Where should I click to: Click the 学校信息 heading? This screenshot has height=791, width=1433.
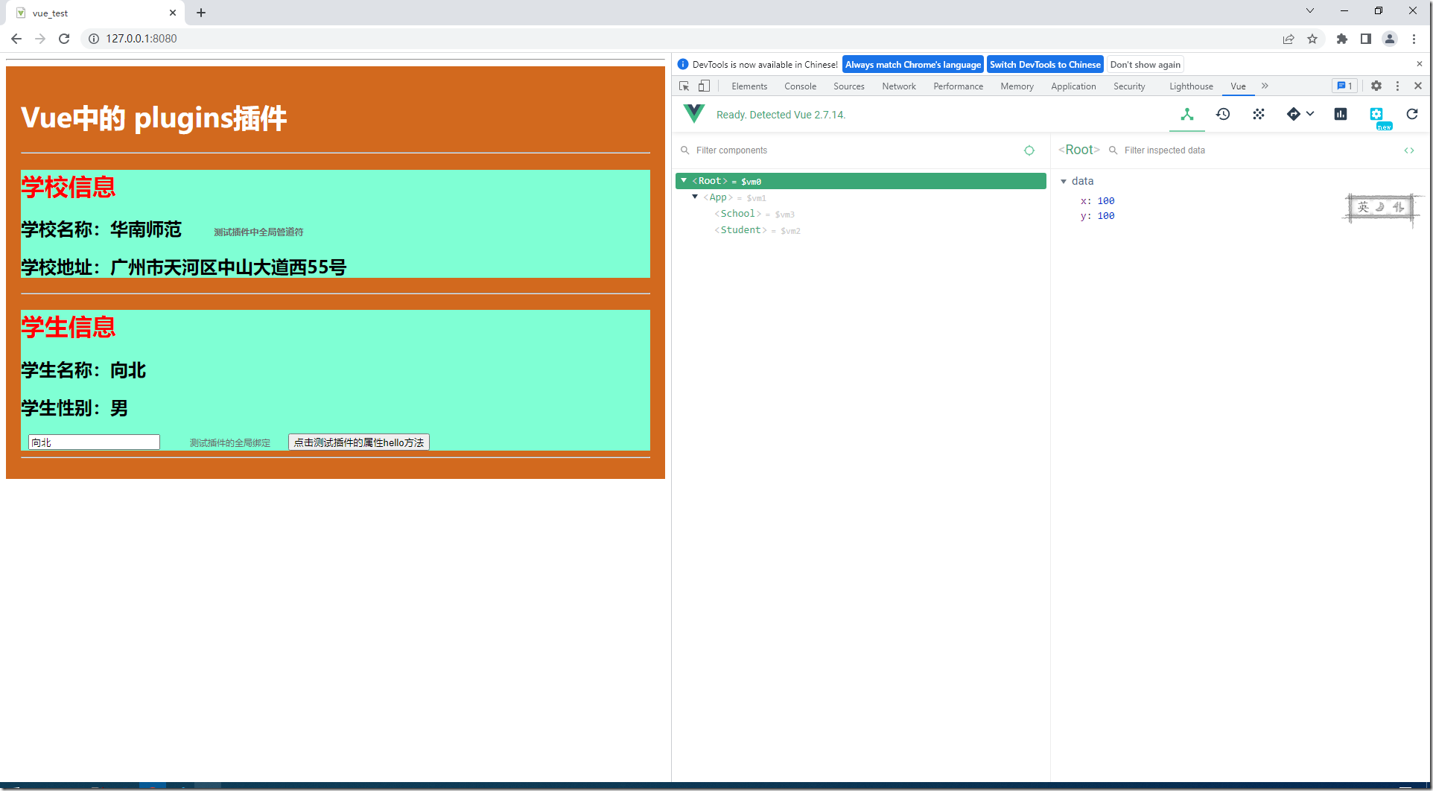point(69,188)
